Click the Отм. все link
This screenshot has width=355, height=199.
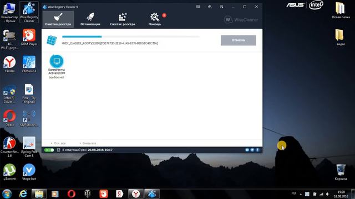pyautogui.click(x=60, y=143)
